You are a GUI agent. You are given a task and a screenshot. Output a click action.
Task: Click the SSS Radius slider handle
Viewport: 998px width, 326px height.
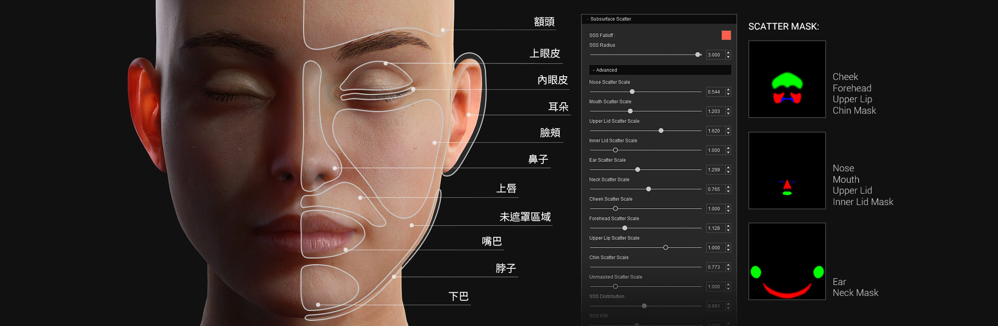click(698, 55)
